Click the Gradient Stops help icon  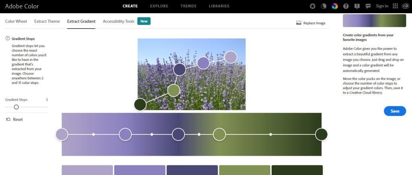pyautogui.click(x=8, y=39)
